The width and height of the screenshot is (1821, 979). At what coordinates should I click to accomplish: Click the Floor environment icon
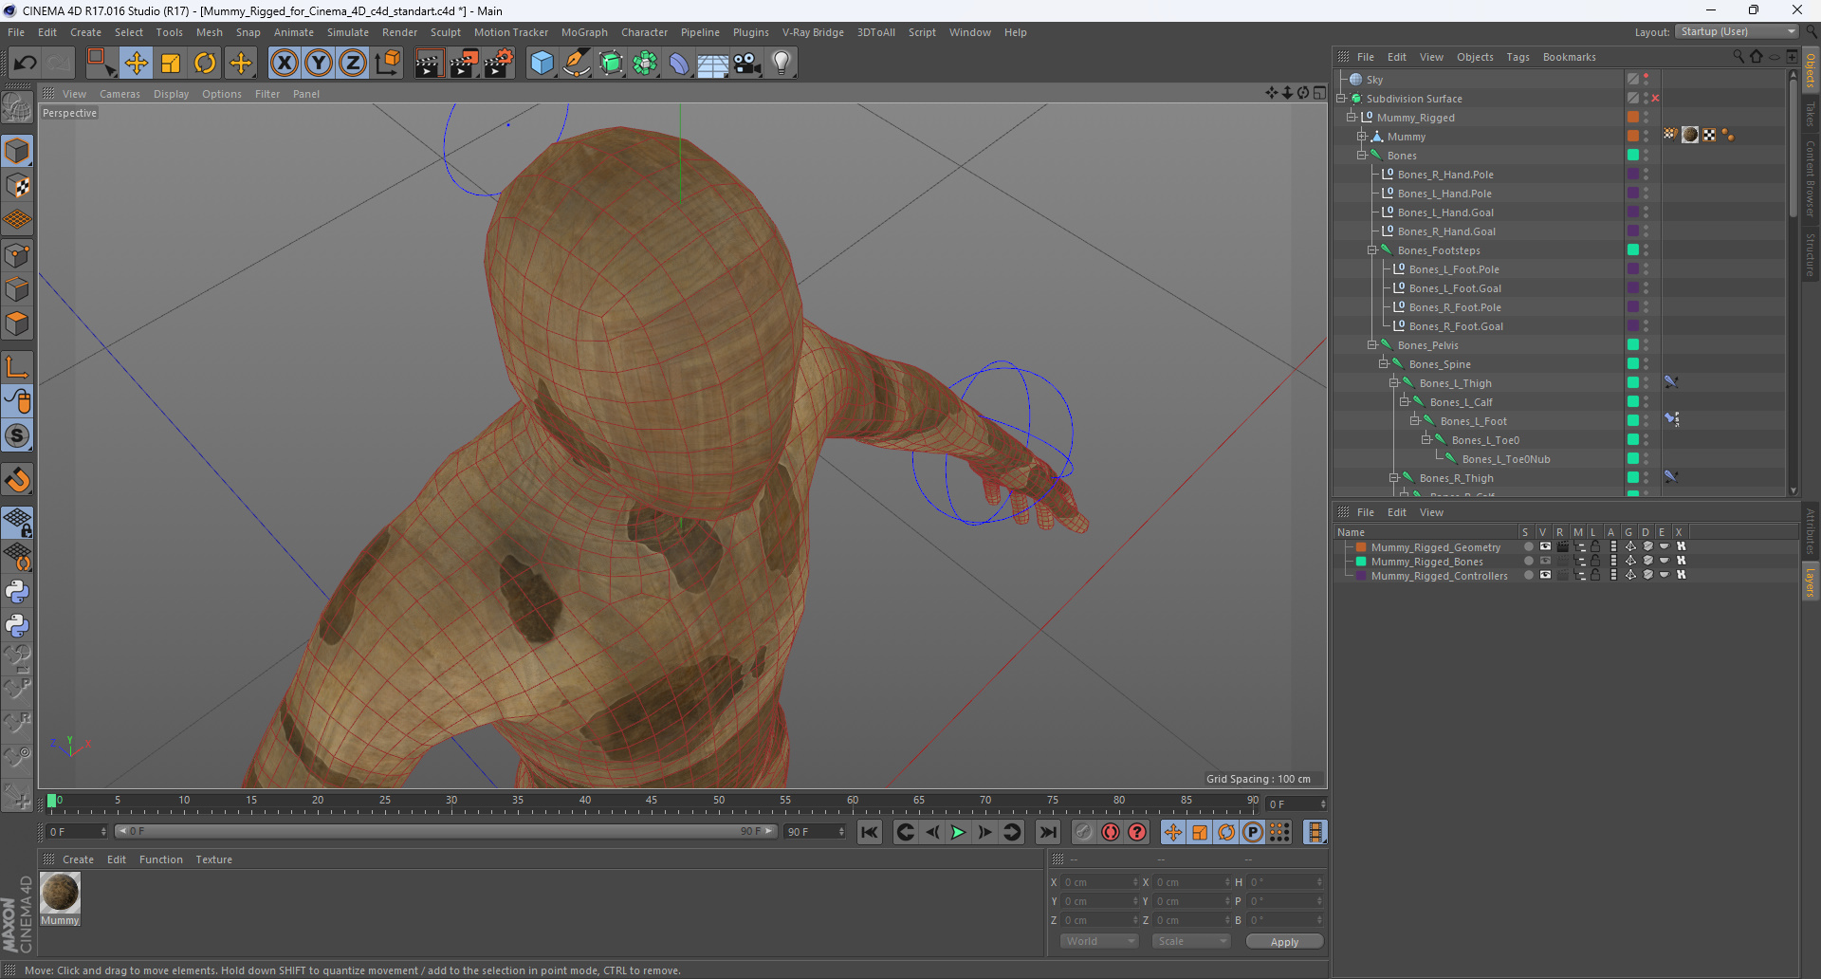coord(713,64)
